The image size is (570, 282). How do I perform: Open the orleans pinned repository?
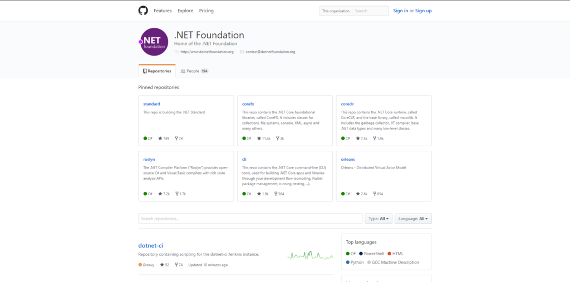click(348, 159)
